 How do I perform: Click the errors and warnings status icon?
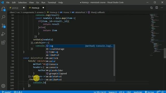pyautogui.click(x=18, y=92)
